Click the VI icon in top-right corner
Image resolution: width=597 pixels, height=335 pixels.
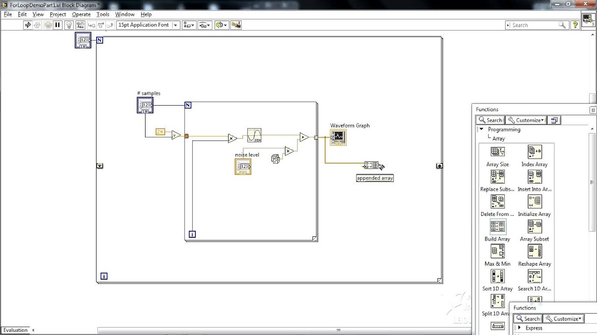[x=589, y=20]
